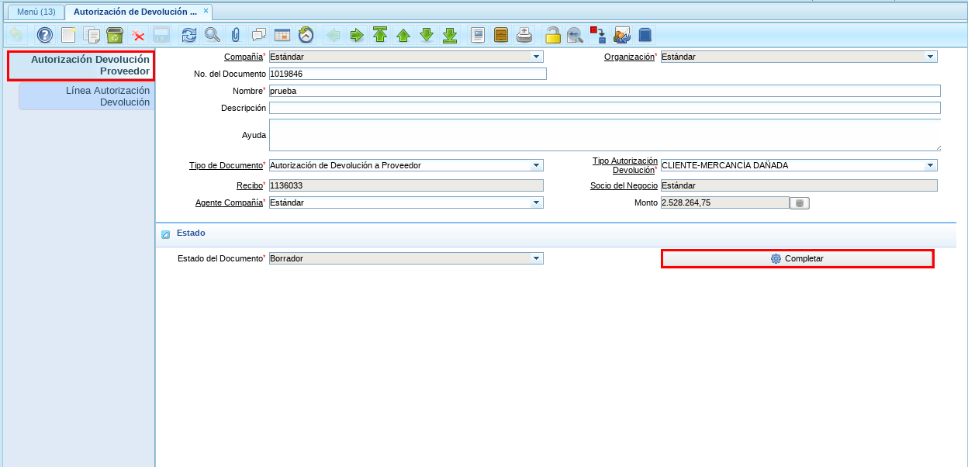
Task: Open the Organización dropdown
Action: click(930, 57)
